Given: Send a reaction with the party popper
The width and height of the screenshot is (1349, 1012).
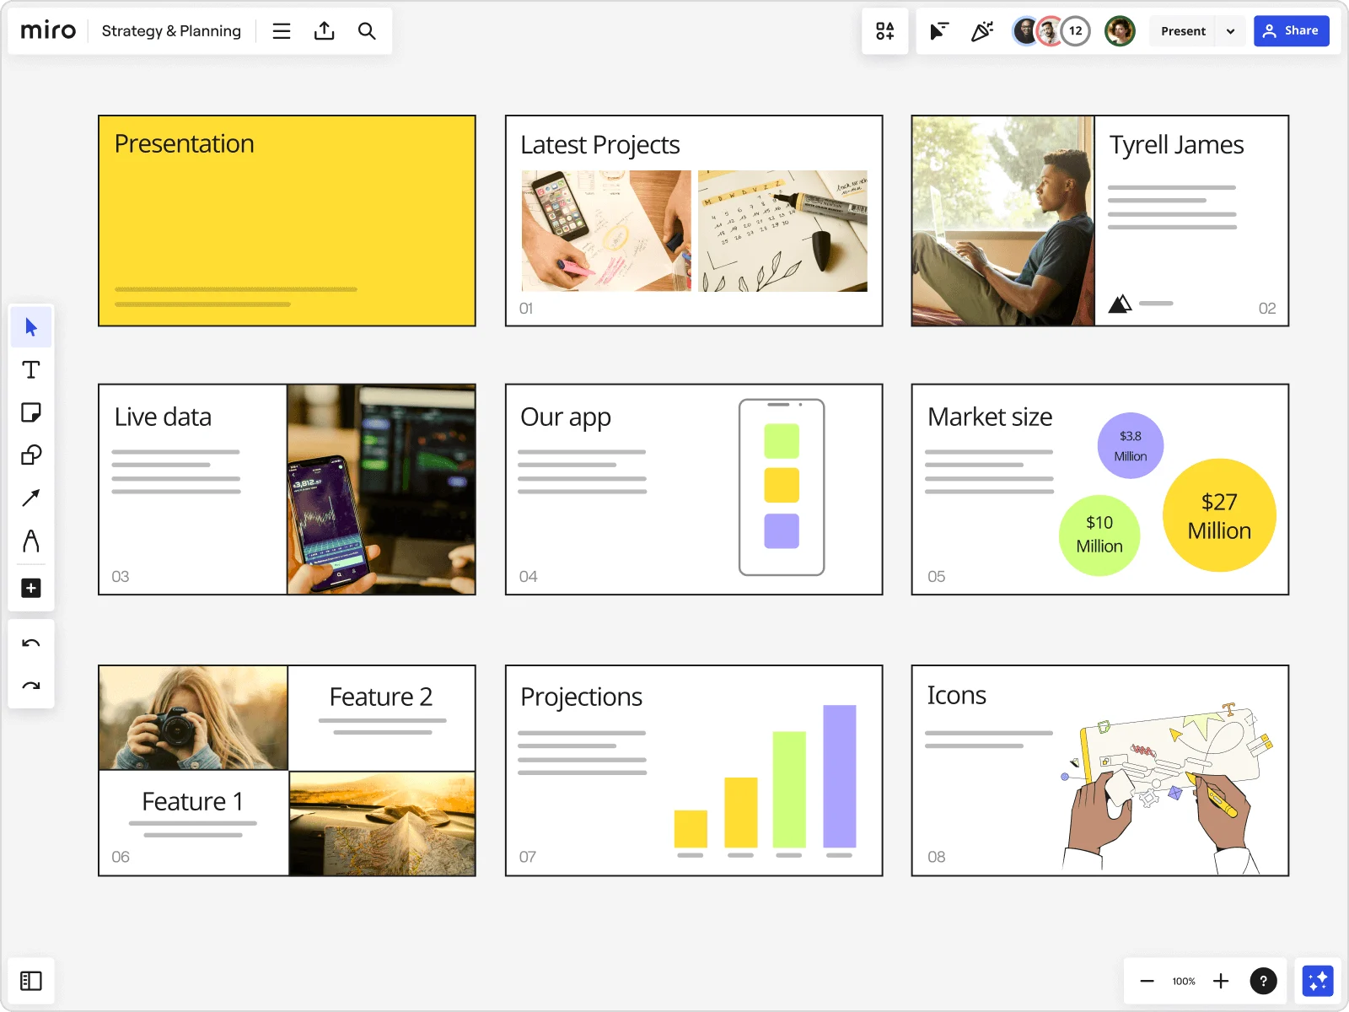Looking at the screenshot, I should [x=981, y=30].
